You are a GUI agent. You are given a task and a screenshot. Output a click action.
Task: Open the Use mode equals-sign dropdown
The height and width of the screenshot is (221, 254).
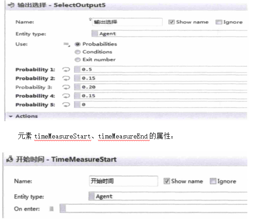click(x=66, y=44)
